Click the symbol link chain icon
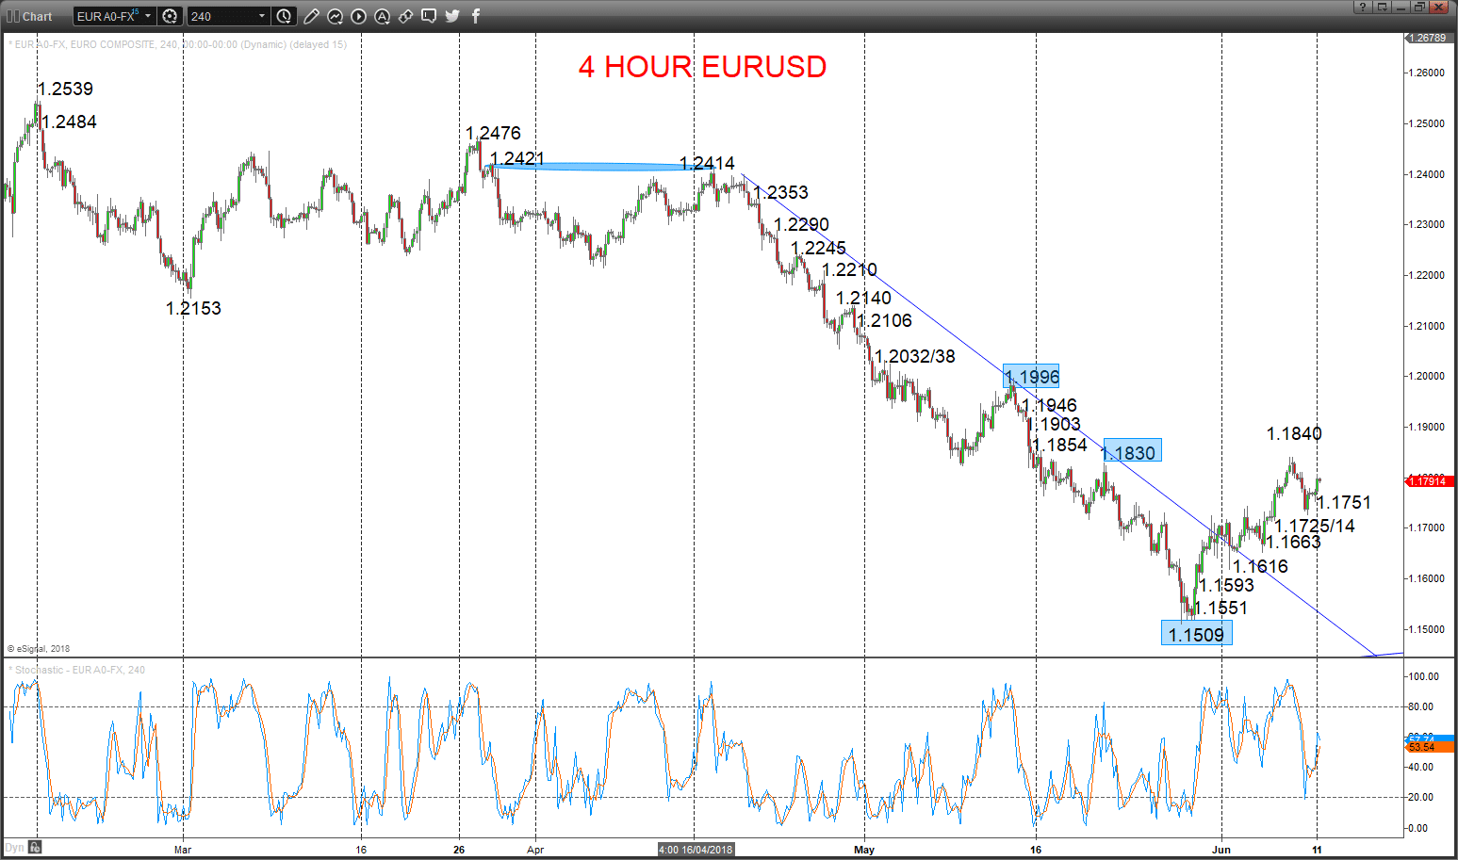This screenshot has width=1458, height=860. point(405,16)
